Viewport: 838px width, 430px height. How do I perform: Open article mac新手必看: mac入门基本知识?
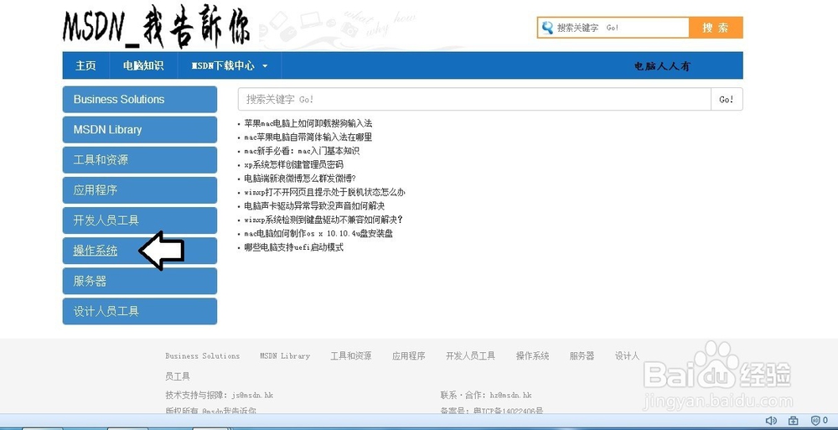pos(302,152)
